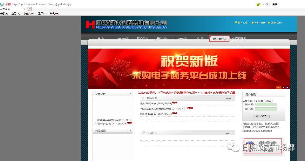
Task: Click the 祝贺新版 red banner image
Action: pos(189,69)
